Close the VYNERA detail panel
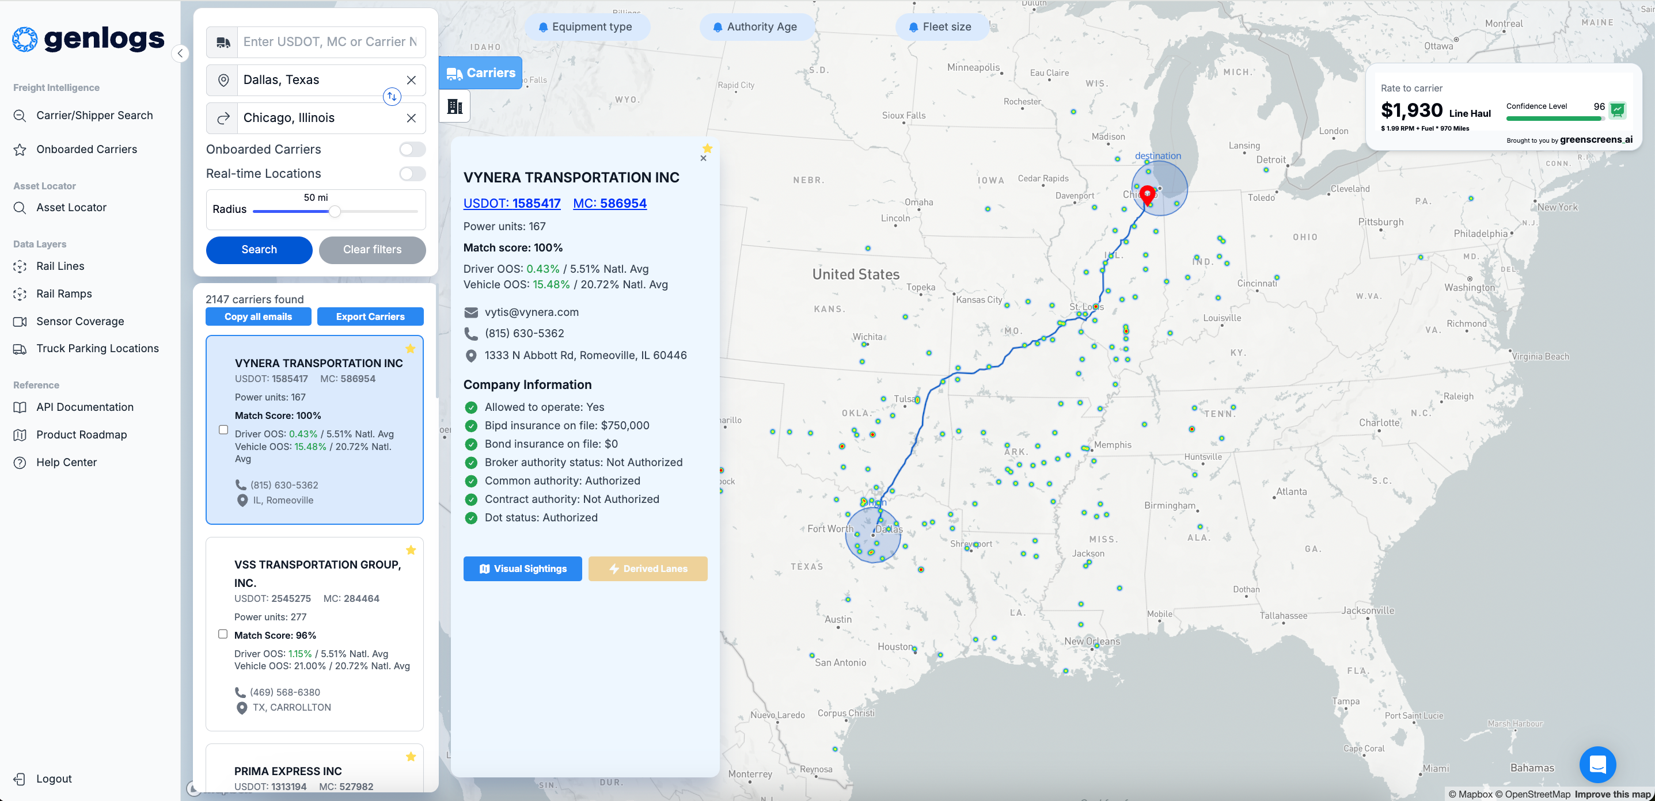The image size is (1655, 801). (704, 159)
